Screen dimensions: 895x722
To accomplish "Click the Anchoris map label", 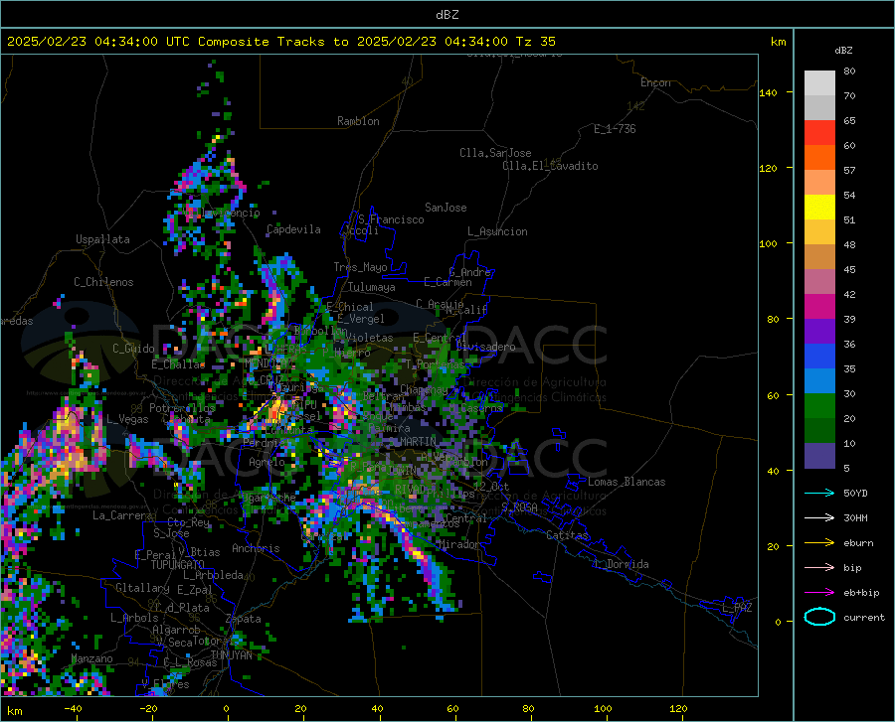I will (256, 548).
